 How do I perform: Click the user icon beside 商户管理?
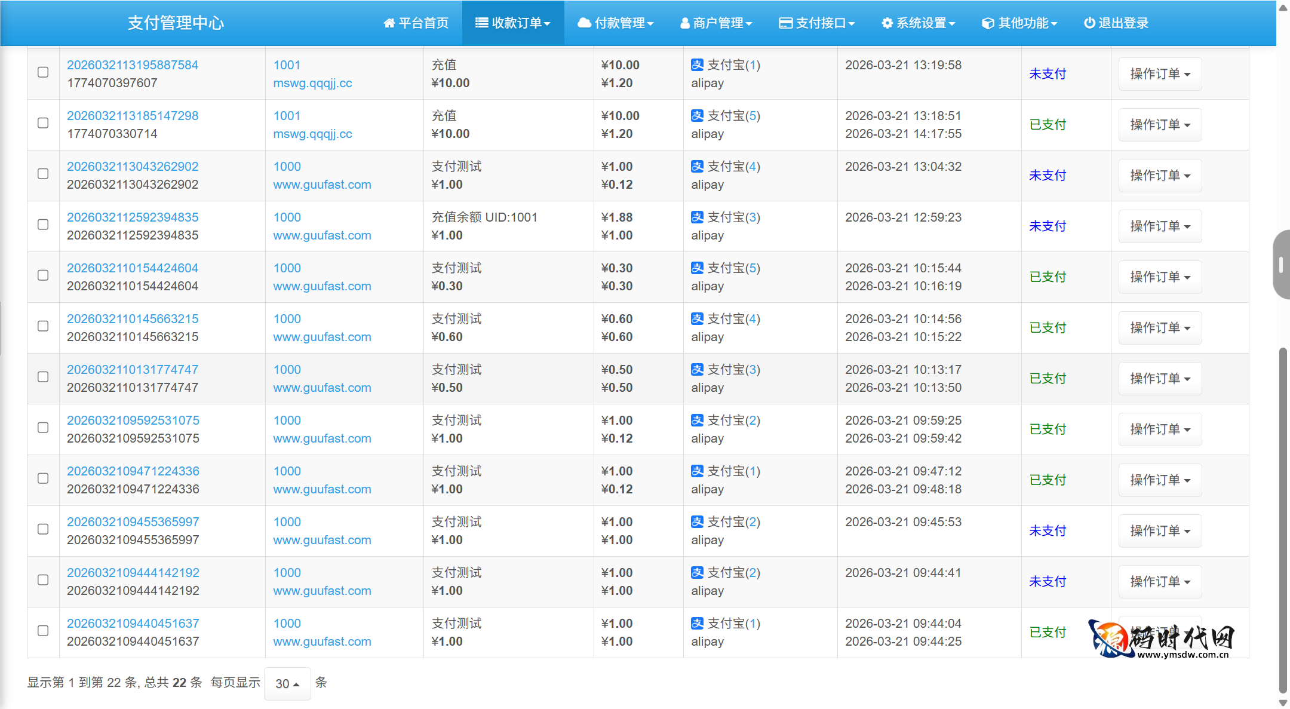coord(685,23)
